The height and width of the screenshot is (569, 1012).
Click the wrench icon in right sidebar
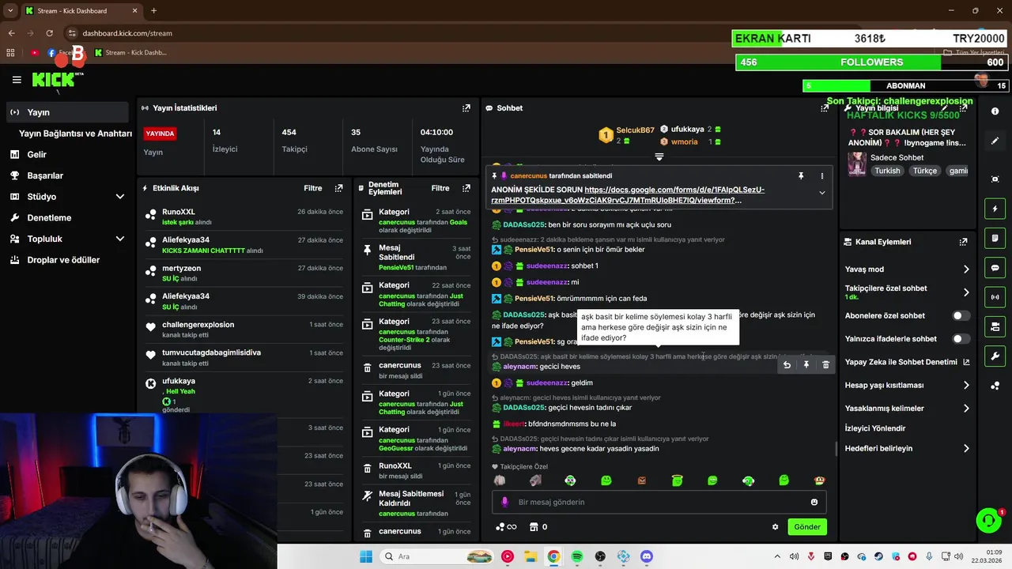995,356
